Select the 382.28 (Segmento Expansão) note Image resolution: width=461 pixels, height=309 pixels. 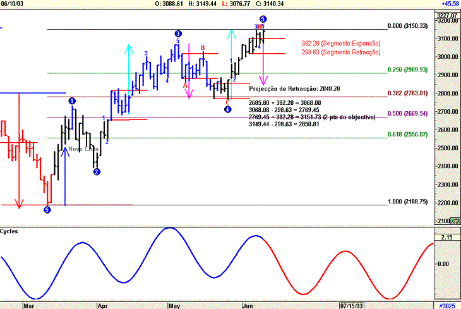pyautogui.click(x=341, y=44)
